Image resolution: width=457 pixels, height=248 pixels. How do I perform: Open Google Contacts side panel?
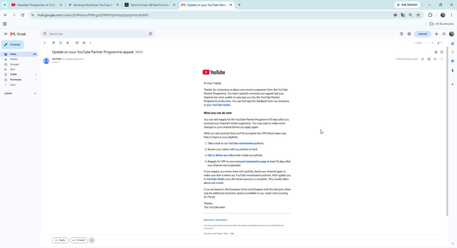click(452, 70)
